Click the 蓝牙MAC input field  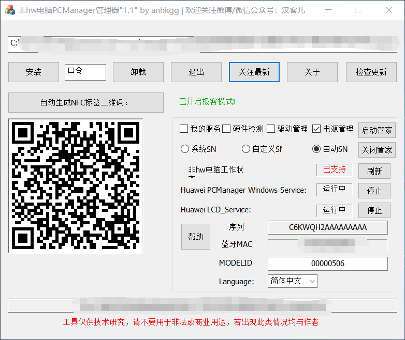[328, 245]
